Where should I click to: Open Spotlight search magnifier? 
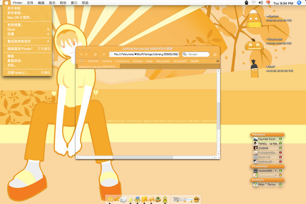click(299, 3)
